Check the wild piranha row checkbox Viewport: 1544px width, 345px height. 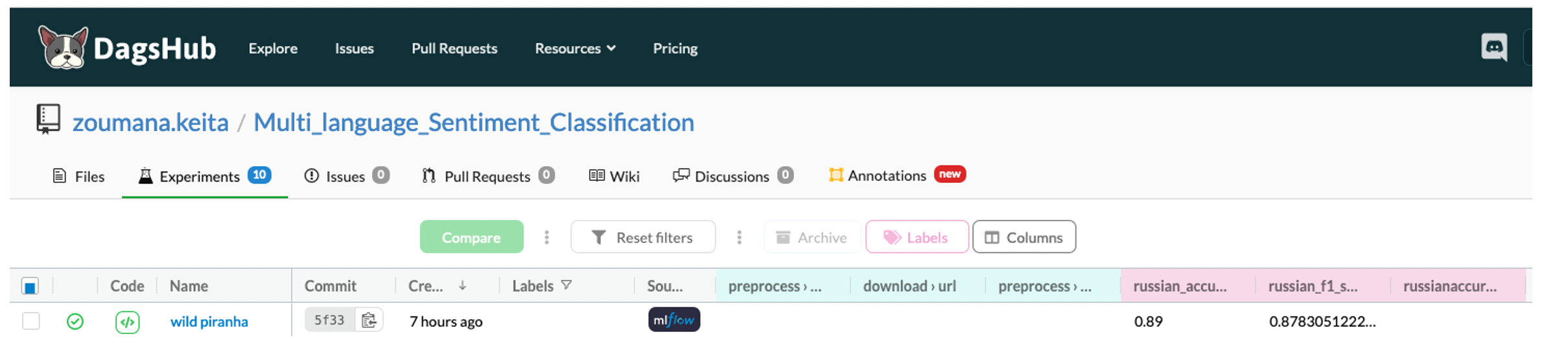coord(31,321)
